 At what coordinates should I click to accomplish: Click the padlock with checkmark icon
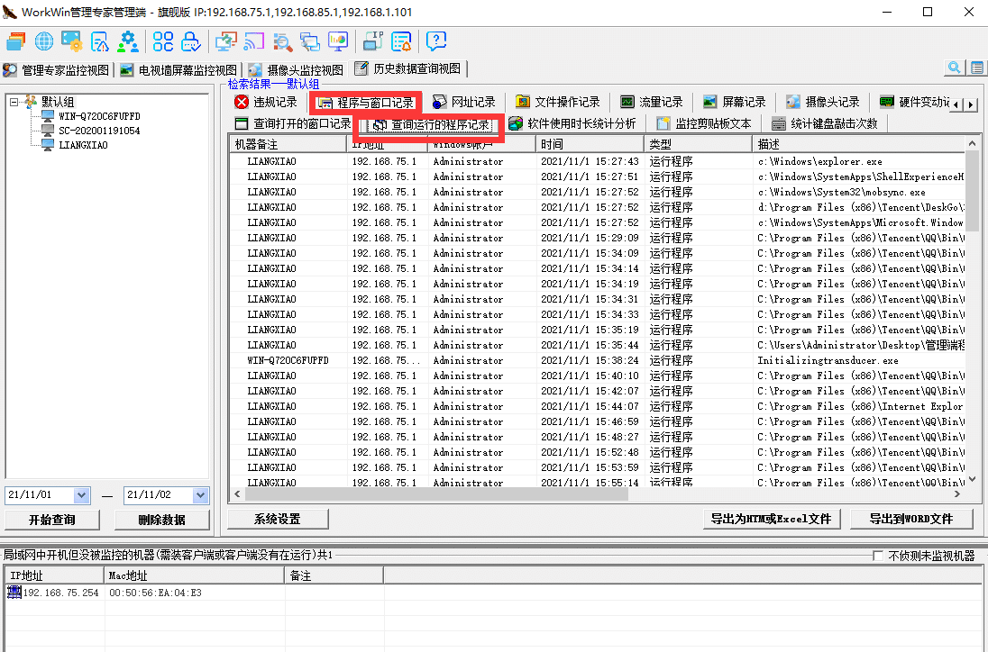pyautogui.click(x=190, y=41)
